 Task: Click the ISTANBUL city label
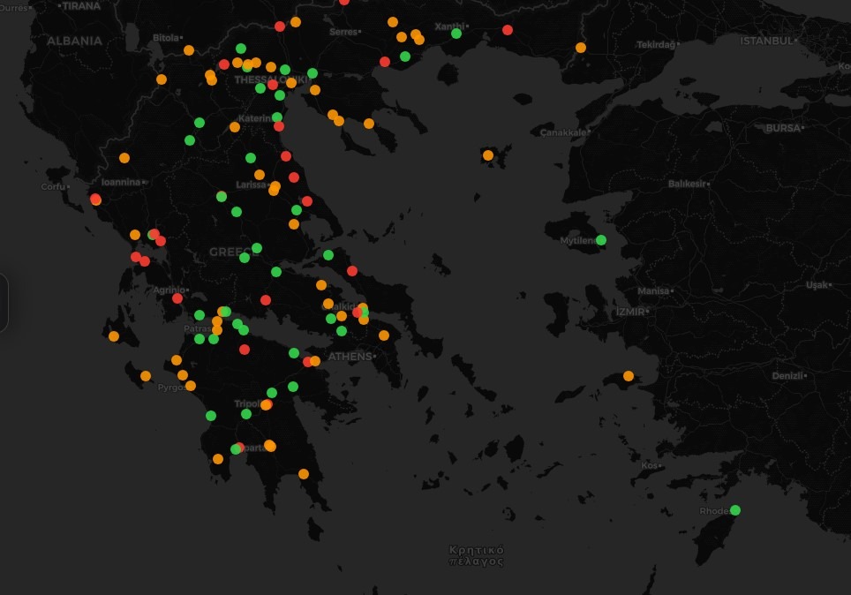click(x=766, y=41)
